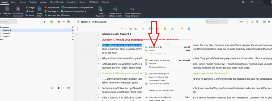Open the code selection combo box
272x101 pixels.
tap(100, 28)
